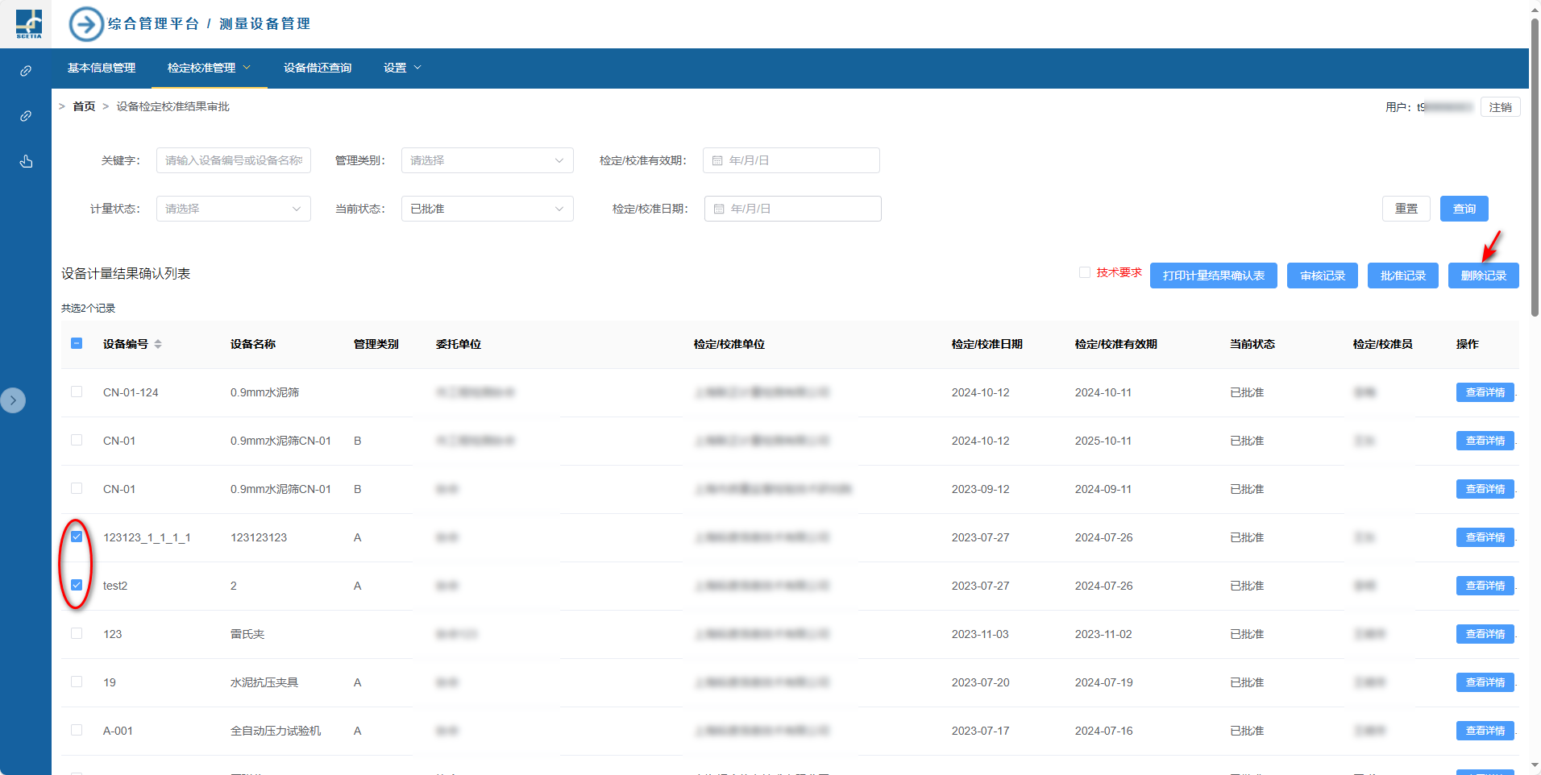Expand the sidebar with the round chevron button

tap(13, 400)
